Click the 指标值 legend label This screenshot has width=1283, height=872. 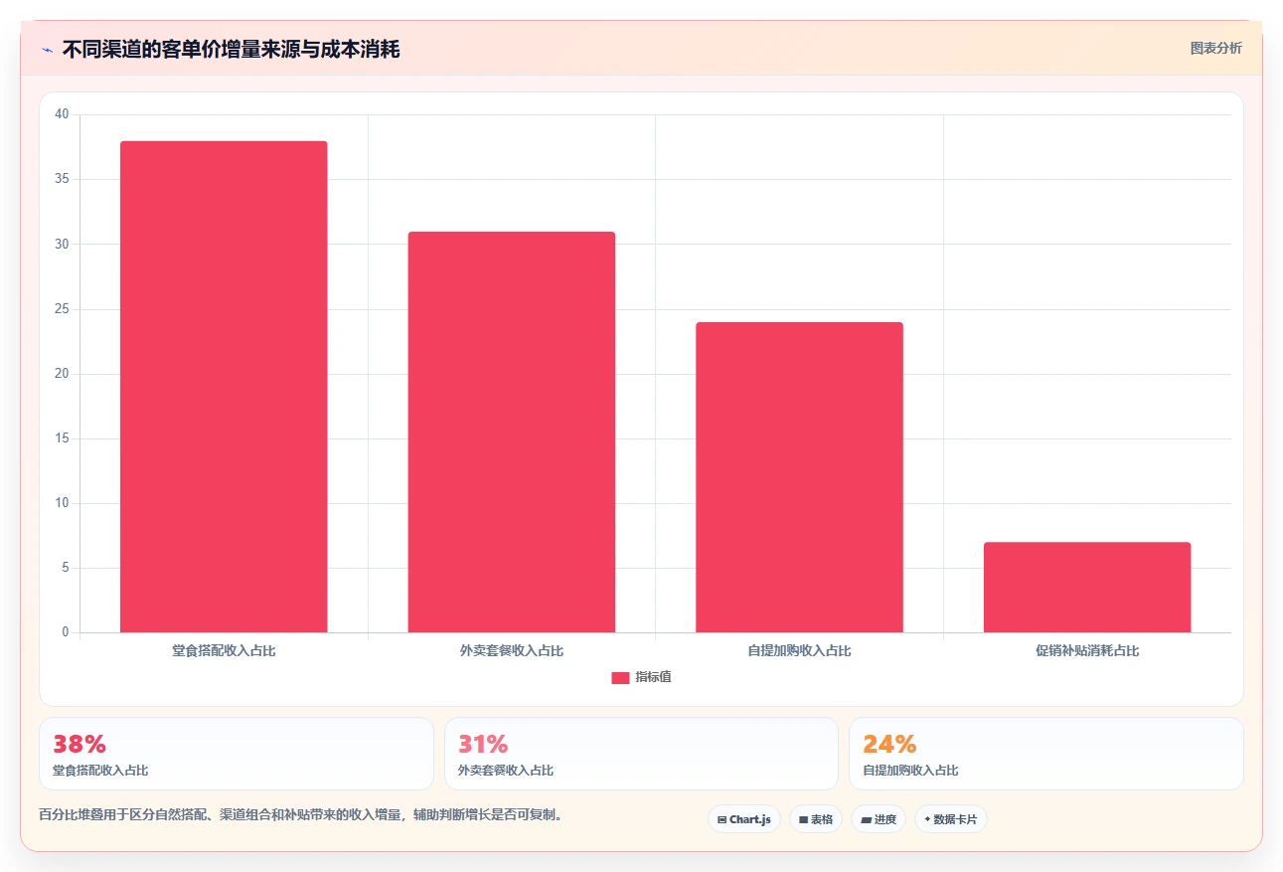[654, 677]
